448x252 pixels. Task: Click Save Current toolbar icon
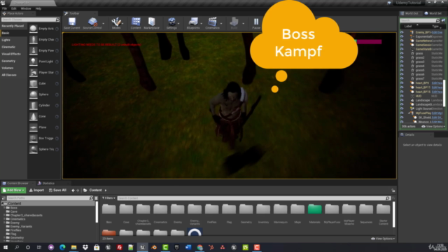pyautogui.click(x=71, y=23)
